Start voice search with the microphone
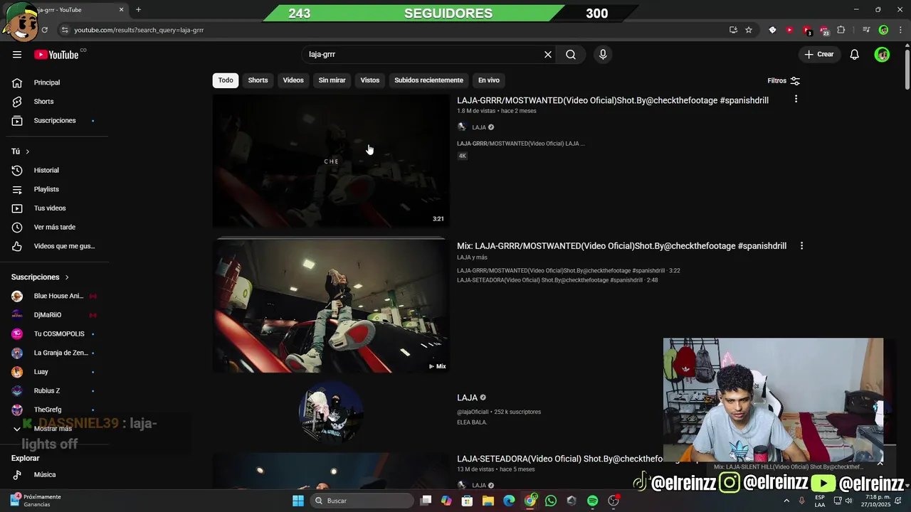The height and width of the screenshot is (512, 911). point(603,55)
